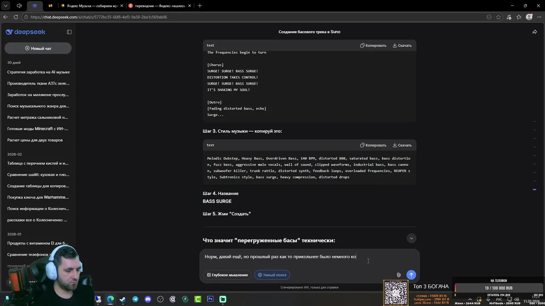545x306 pixels.
Task: Open Discord from taskbar
Action: [x=148, y=299]
